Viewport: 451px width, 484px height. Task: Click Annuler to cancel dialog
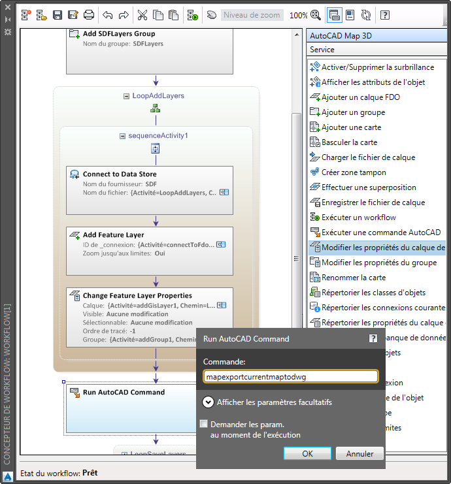click(x=359, y=453)
